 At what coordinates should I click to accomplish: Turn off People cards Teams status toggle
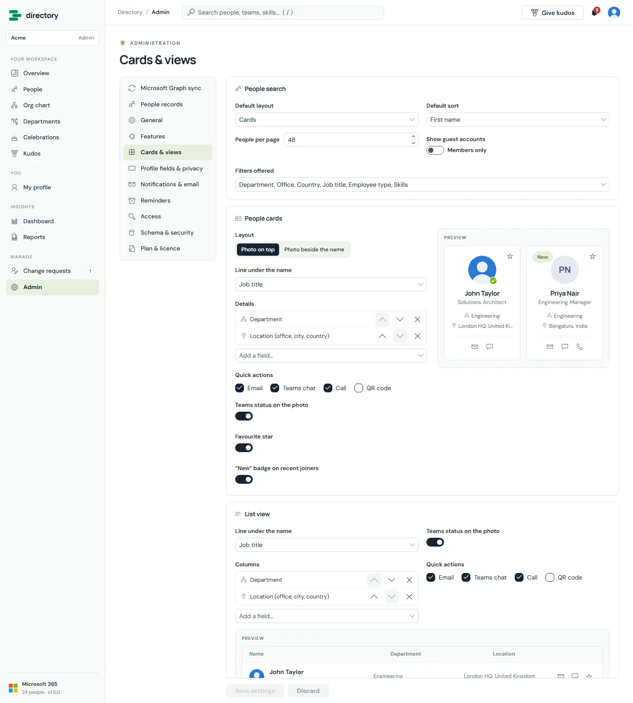pos(244,416)
